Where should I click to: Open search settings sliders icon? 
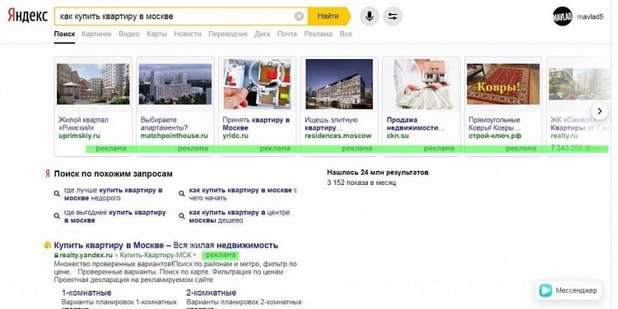click(393, 16)
